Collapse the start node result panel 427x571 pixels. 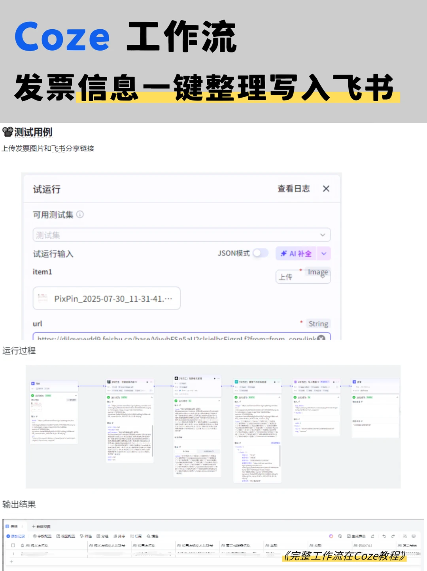[x=76, y=395]
